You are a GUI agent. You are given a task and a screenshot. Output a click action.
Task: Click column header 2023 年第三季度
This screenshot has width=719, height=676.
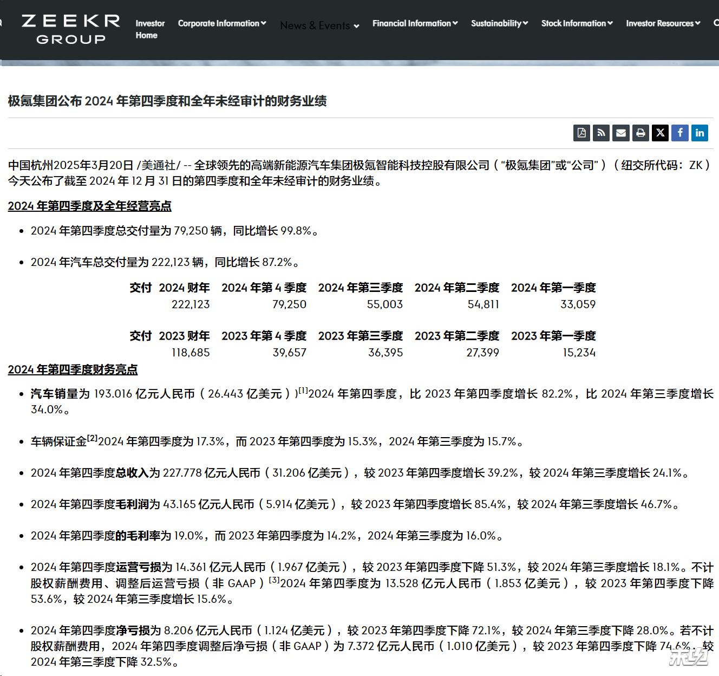(361, 336)
